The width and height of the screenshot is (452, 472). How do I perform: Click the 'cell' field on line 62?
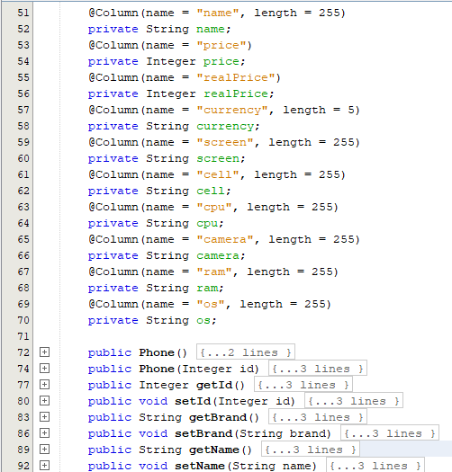tap(211, 191)
